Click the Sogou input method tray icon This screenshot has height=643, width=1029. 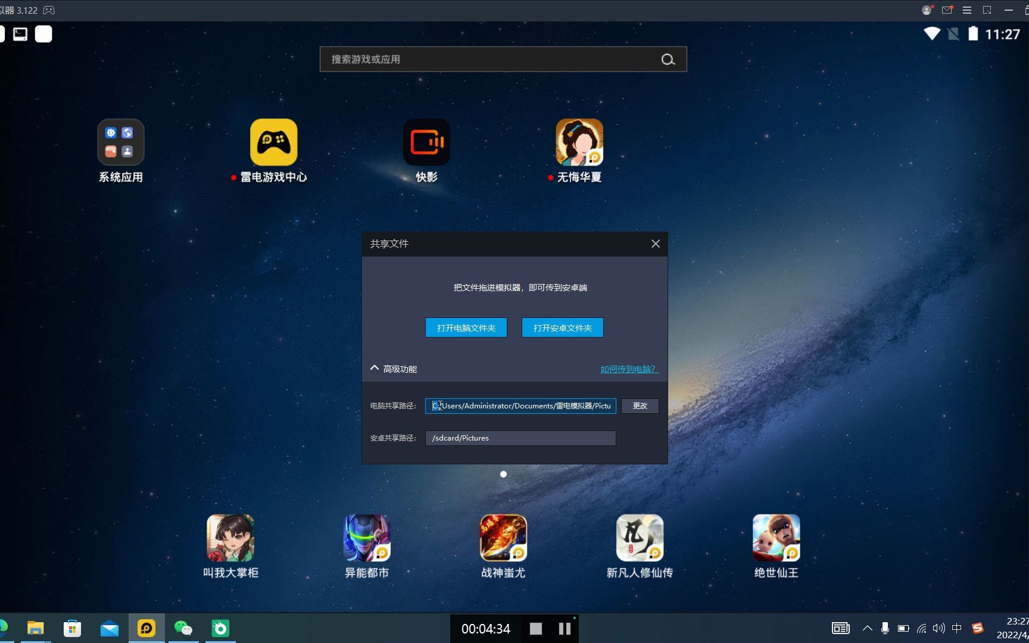978,628
